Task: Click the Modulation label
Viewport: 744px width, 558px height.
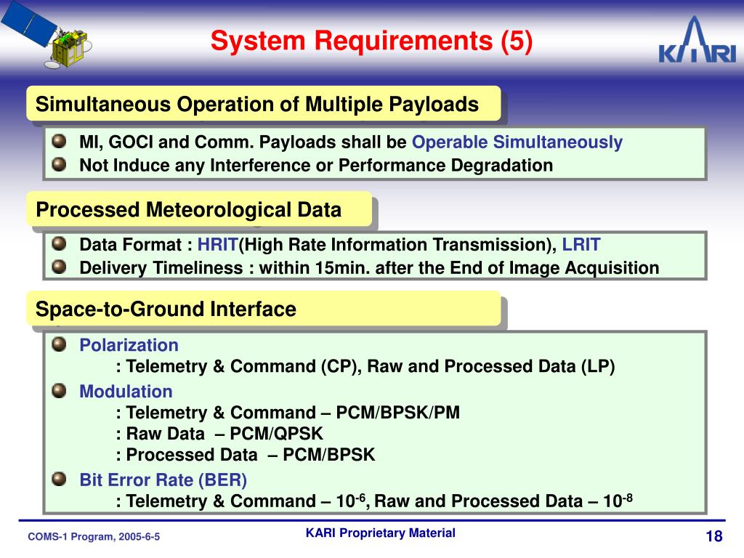Action: pos(126,392)
